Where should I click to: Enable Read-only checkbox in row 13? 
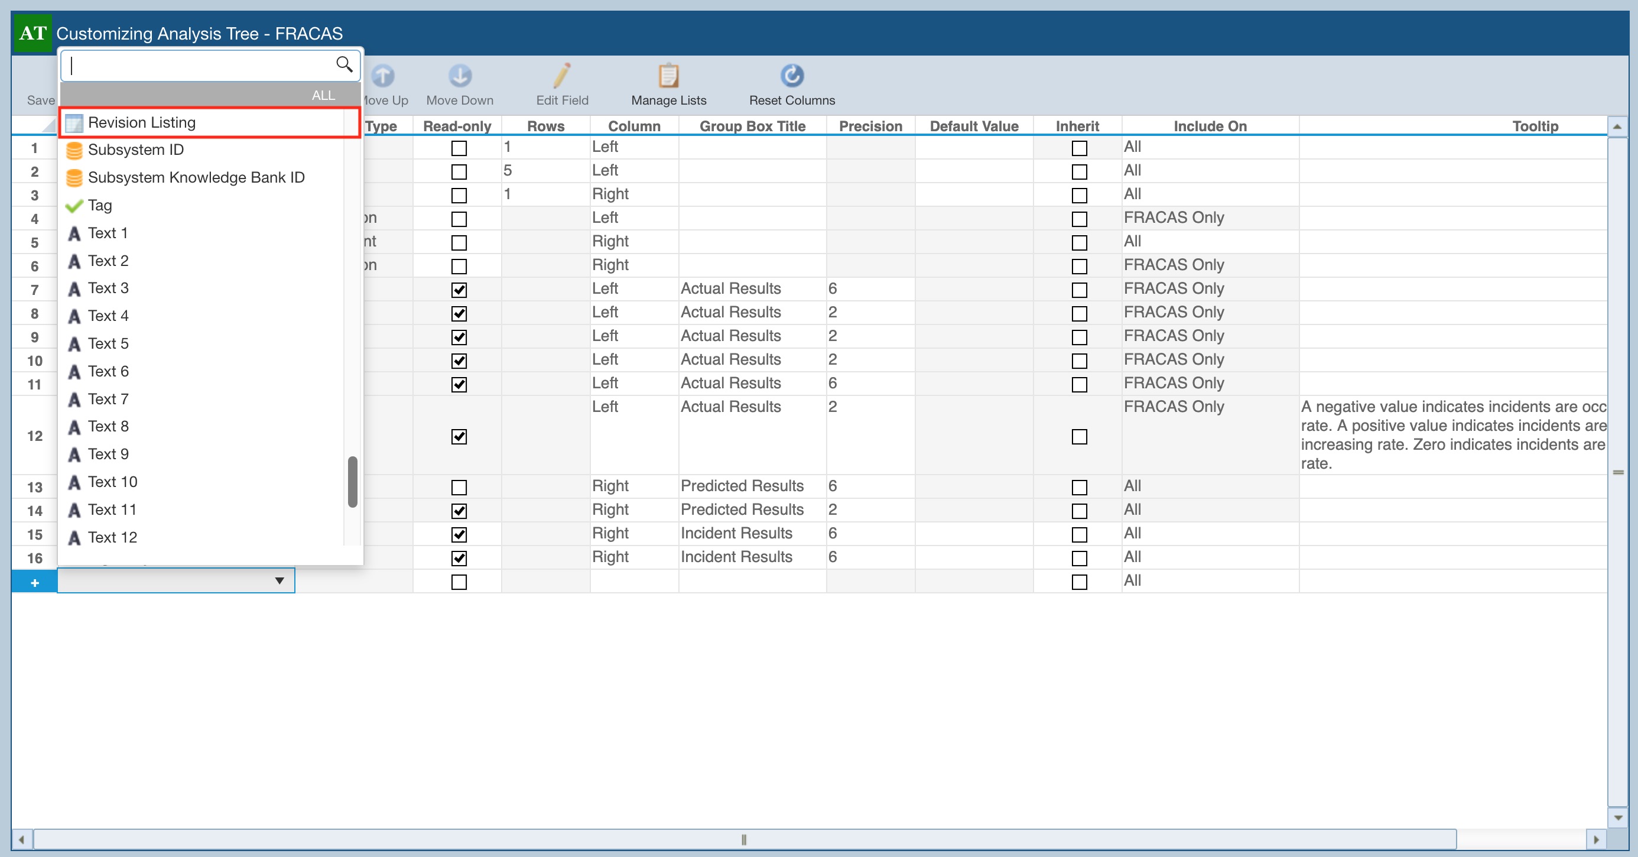(x=459, y=488)
